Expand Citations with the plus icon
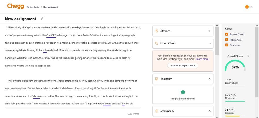This screenshot has height=118, width=259. coord(210,31)
